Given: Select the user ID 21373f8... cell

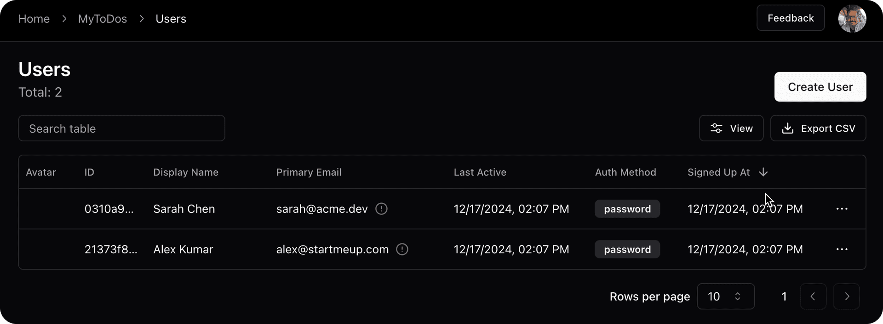Looking at the screenshot, I should [111, 249].
